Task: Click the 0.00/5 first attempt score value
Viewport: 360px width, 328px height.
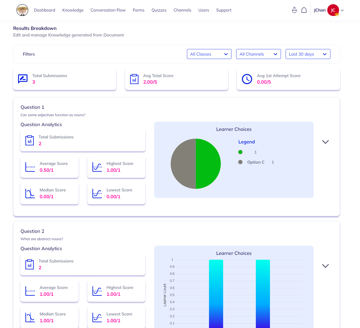Action: pos(264,82)
